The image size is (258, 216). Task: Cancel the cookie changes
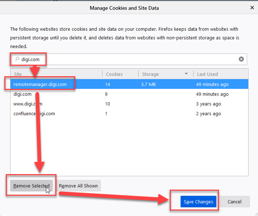click(234, 202)
